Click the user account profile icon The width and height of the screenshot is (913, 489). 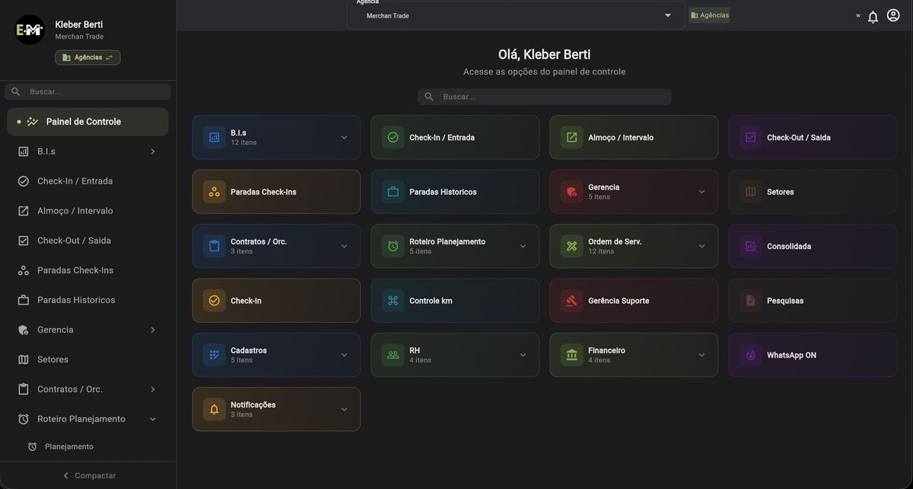click(x=893, y=15)
